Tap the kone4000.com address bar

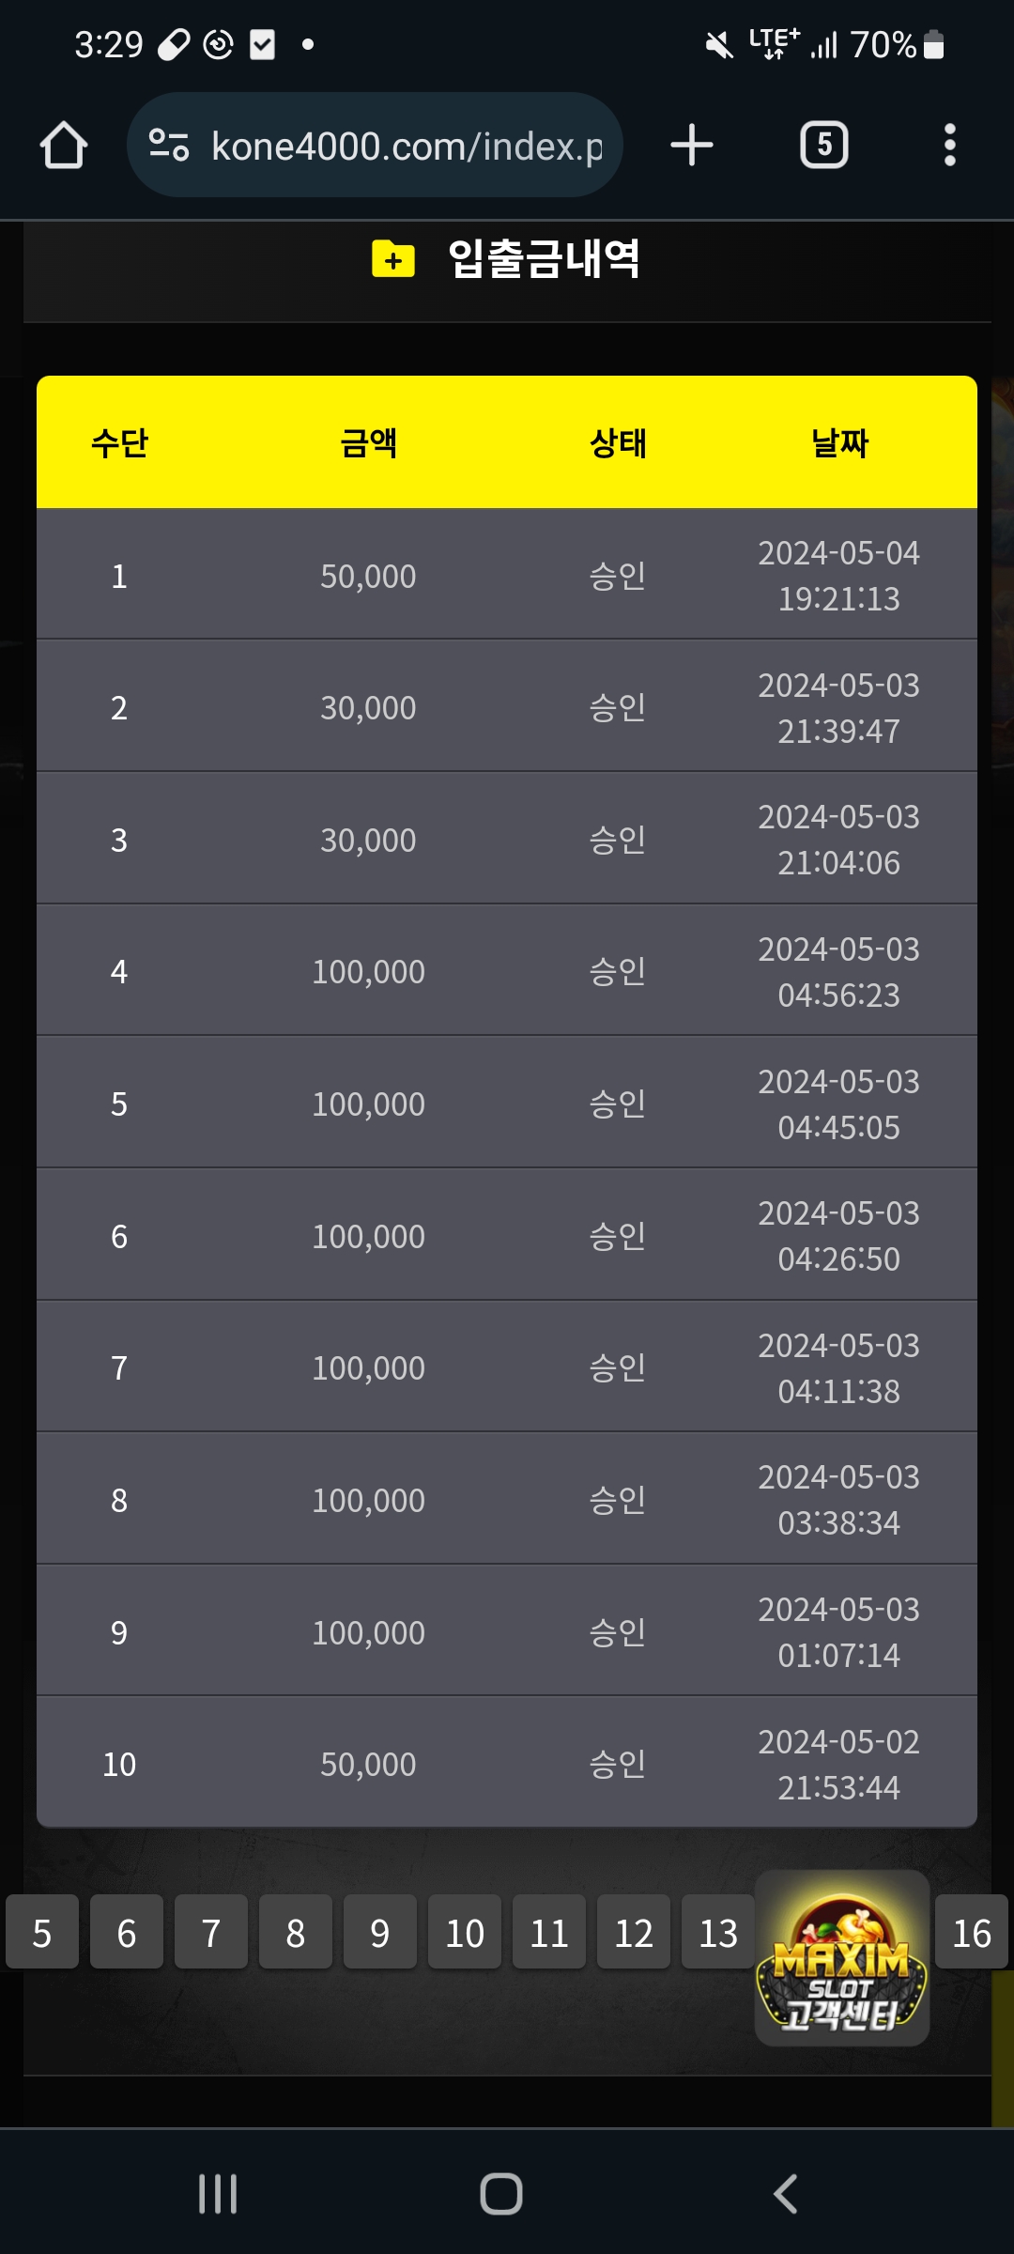pos(406,146)
